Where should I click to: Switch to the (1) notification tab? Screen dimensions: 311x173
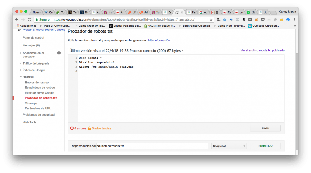point(251,12)
